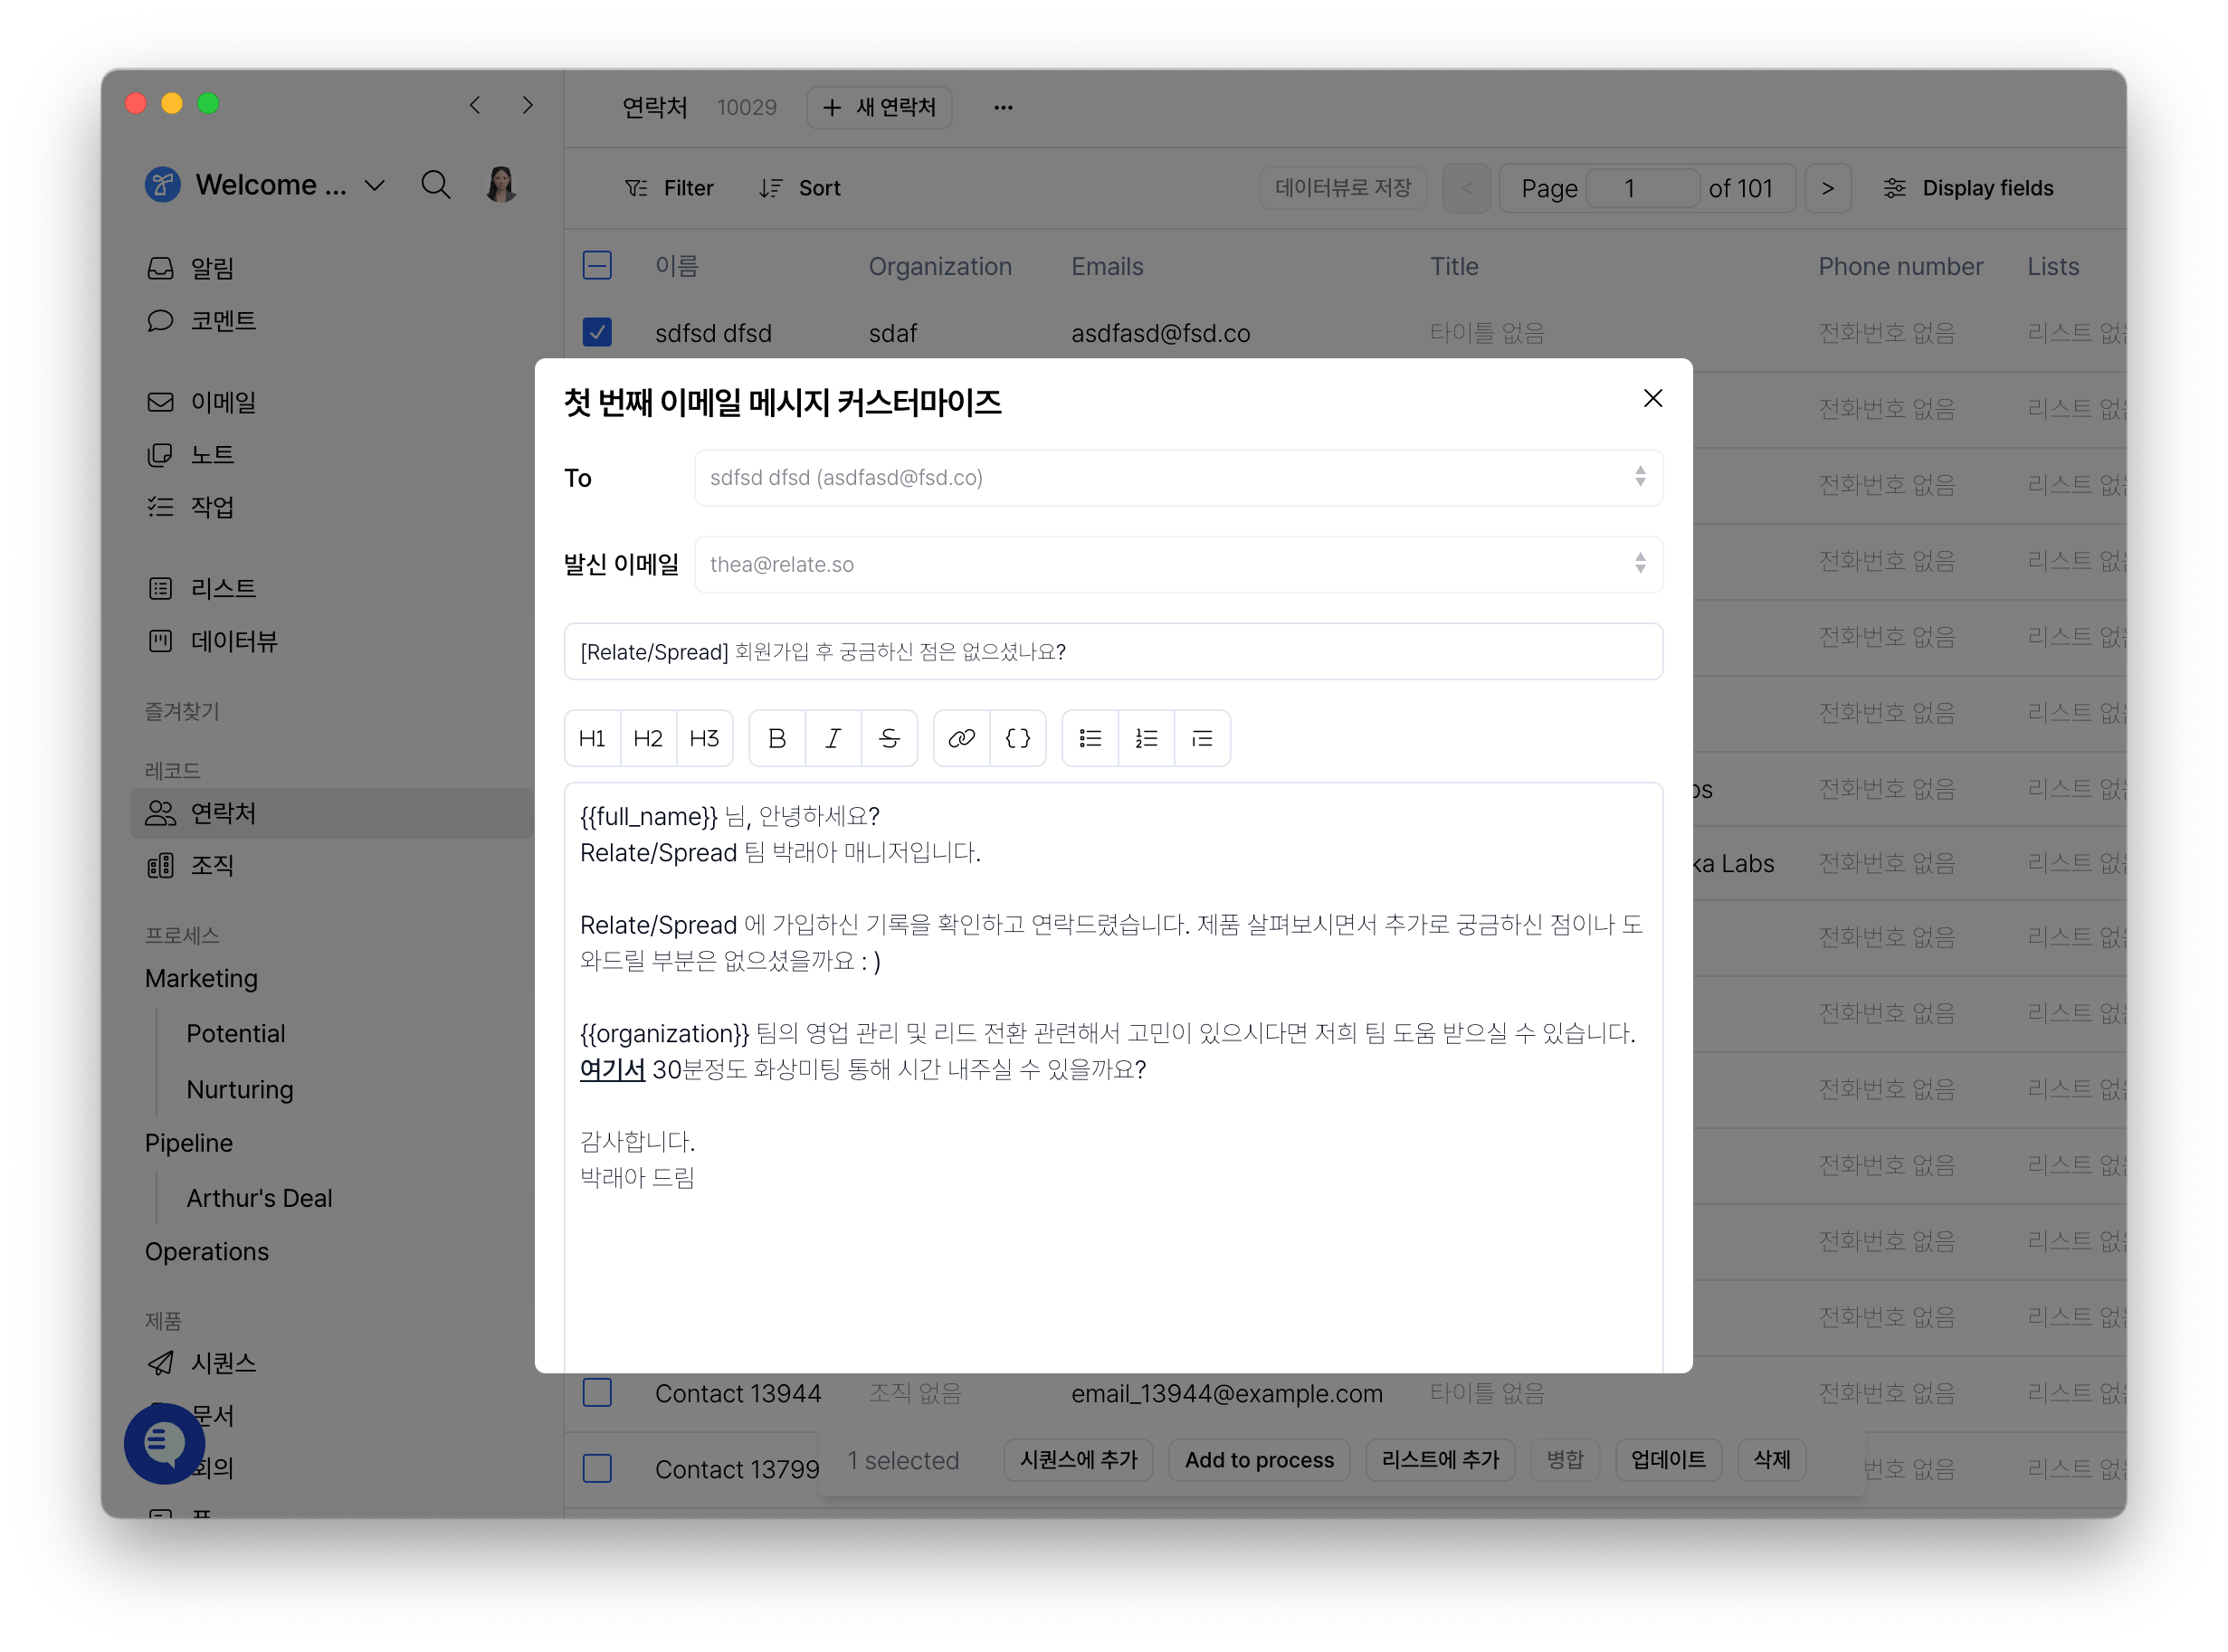This screenshot has width=2228, height=1652.
Task: Insert a numbered list
Action: (1146, 738)
